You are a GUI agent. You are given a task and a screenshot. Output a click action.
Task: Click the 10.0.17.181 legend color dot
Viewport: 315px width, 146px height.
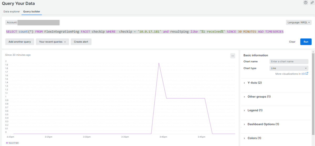[x=7, y=143]
